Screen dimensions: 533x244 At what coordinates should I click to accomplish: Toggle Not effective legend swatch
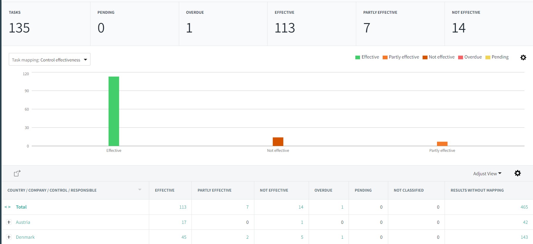point(425,57)
